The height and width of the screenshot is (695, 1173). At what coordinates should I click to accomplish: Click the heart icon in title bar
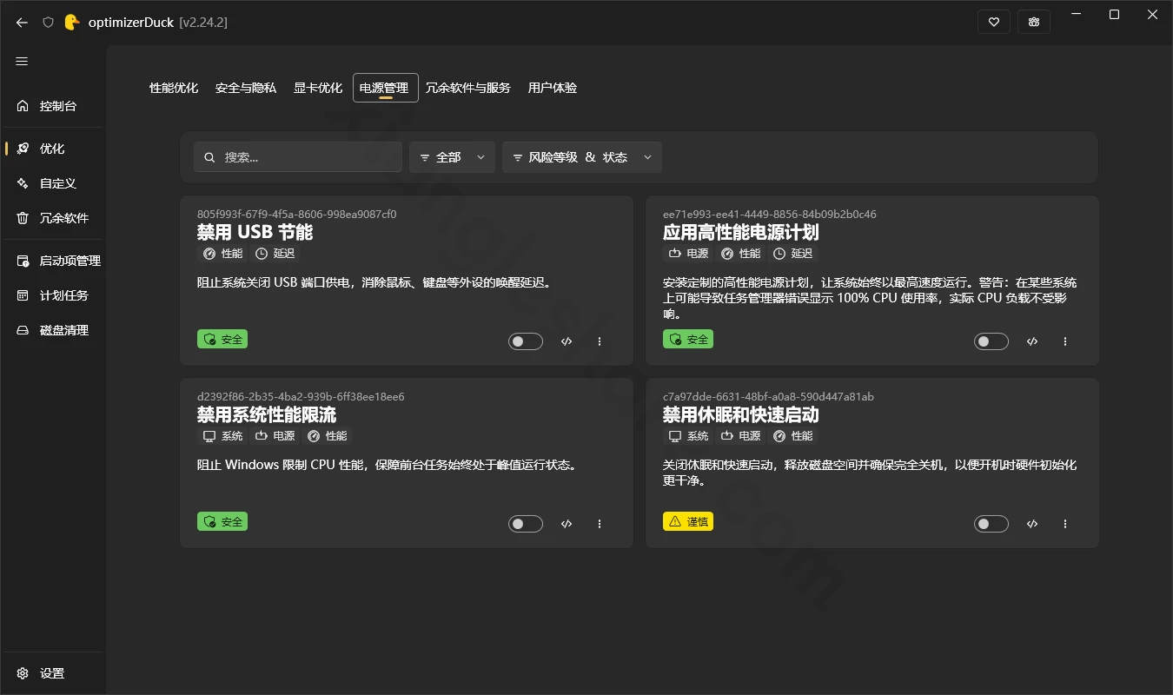(x=994, y=23)
